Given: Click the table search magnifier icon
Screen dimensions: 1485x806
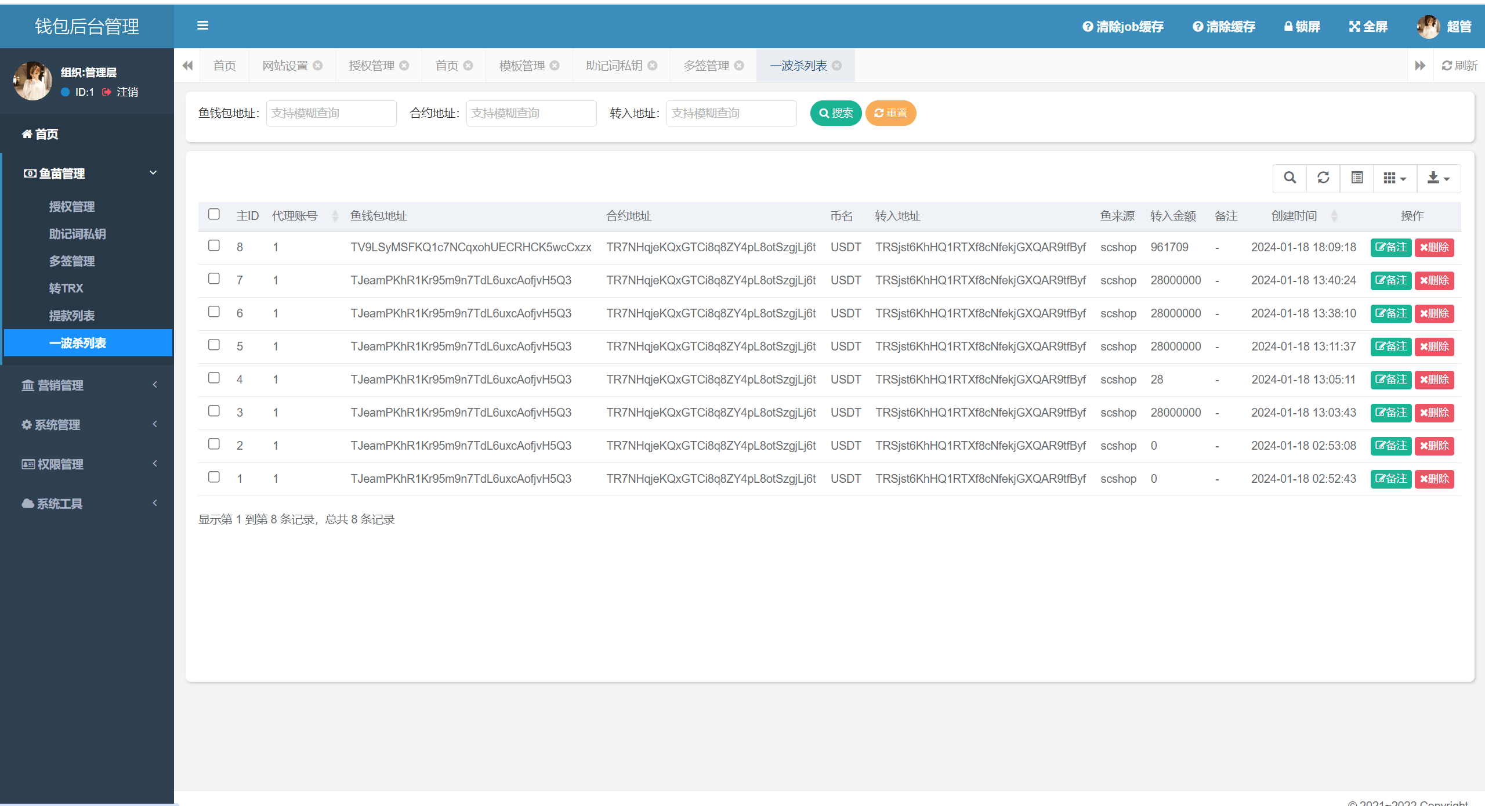Looking at the screenshot, I should 1290,178.
